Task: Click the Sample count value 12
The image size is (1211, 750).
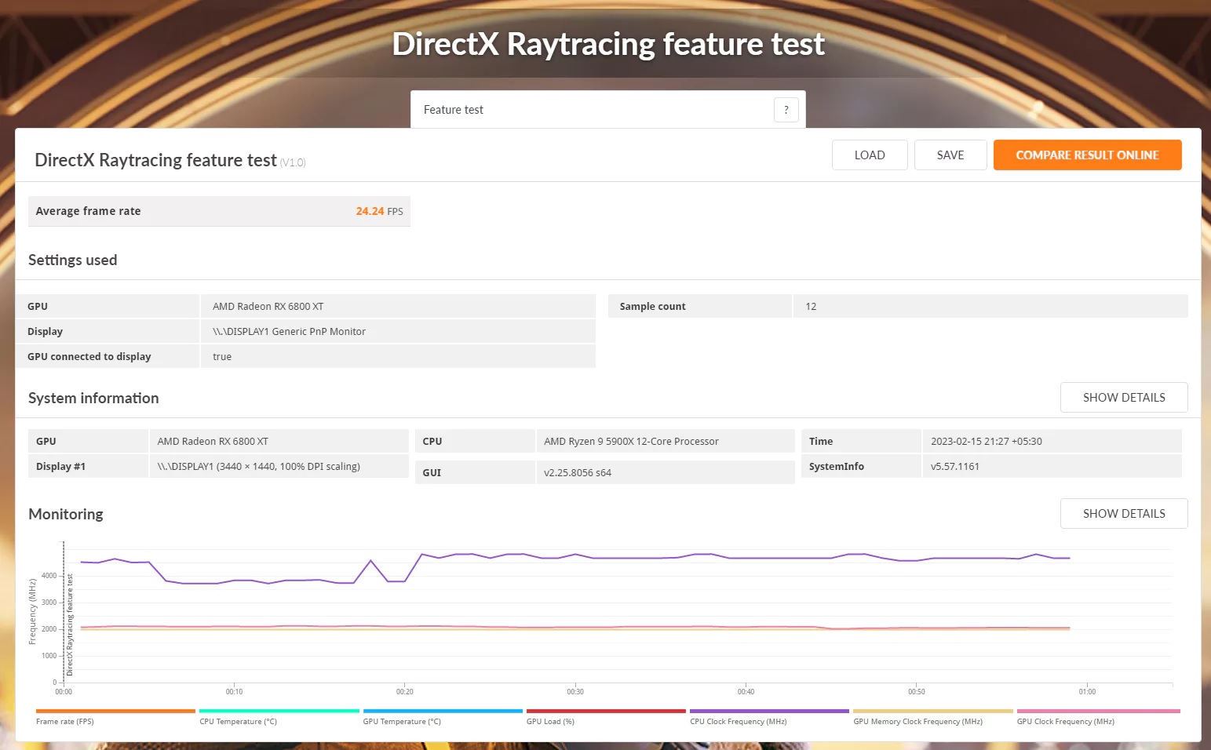Action: click(811, 307)
